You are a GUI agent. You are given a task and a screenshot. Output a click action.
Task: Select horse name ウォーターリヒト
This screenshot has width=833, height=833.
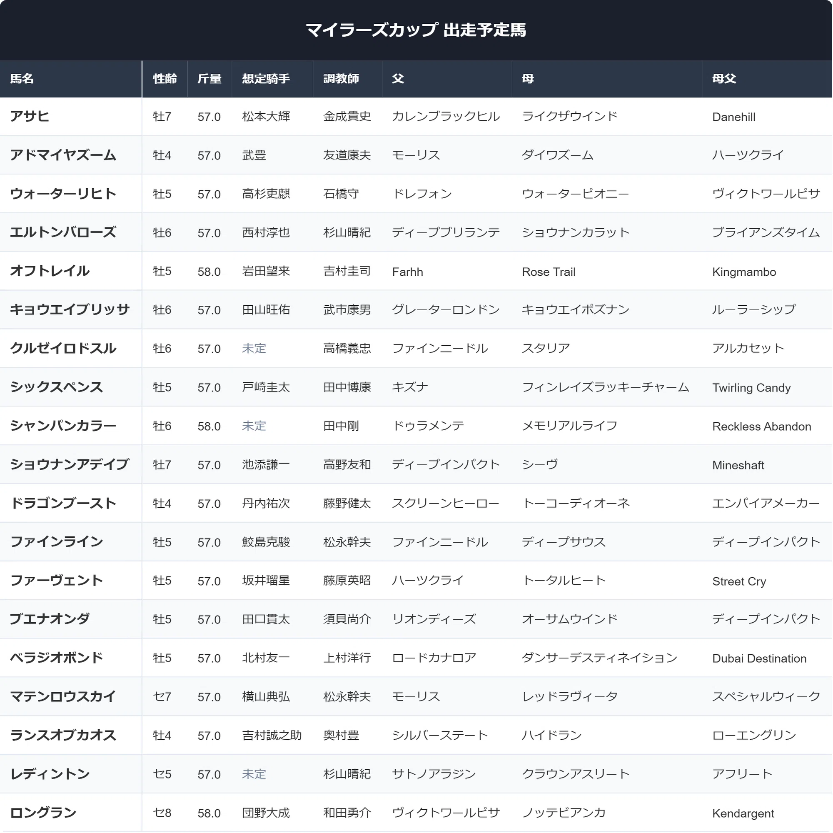(63, 194)
